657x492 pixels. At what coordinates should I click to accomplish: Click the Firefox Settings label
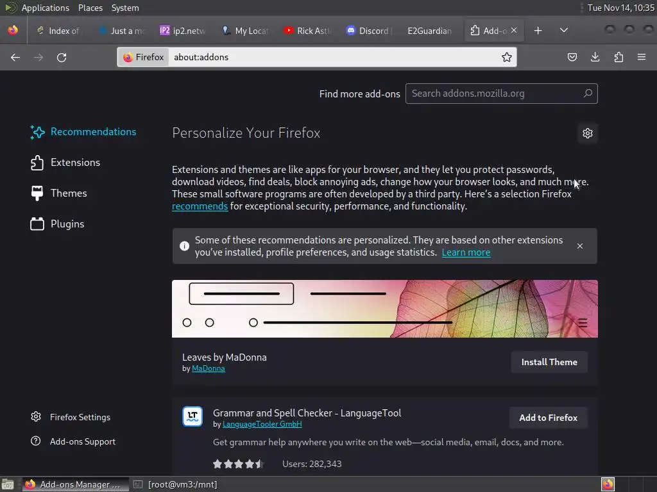[80, 417]
